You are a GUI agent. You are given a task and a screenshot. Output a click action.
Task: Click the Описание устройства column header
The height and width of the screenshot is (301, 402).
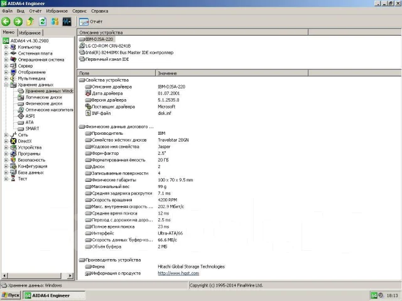click(192, 33)
